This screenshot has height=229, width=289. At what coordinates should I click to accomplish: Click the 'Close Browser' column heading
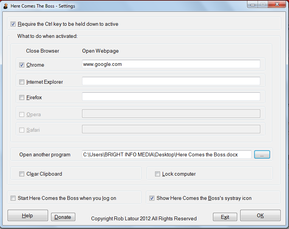(x=43, y=51)
